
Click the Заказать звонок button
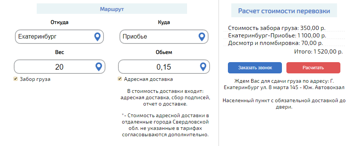point(255,68)
